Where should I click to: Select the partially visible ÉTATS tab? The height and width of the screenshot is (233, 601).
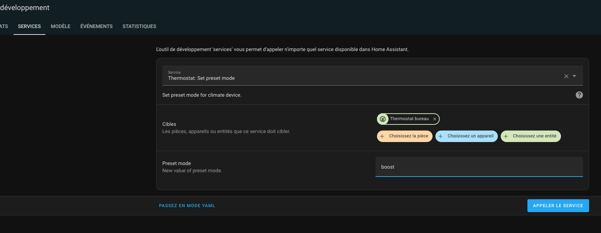4,26
